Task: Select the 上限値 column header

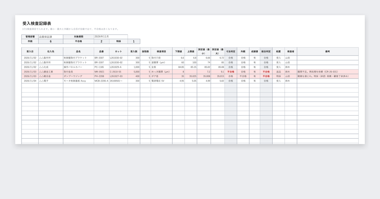Action: pyautogui.click(x=191, y=51)
